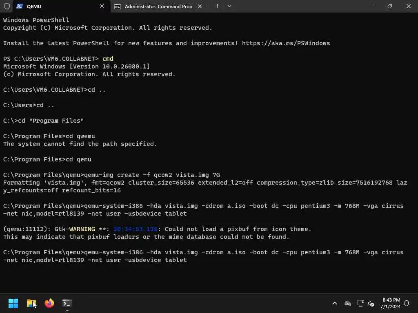418x313 pixels.
Task: Click 'The system cannot find the path specified.'
Action: (80, 144)
